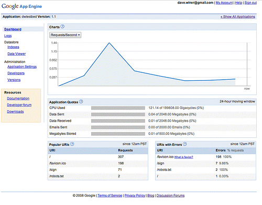
Task: Click Show All Applications link
Action: click(x=238, y=17)
